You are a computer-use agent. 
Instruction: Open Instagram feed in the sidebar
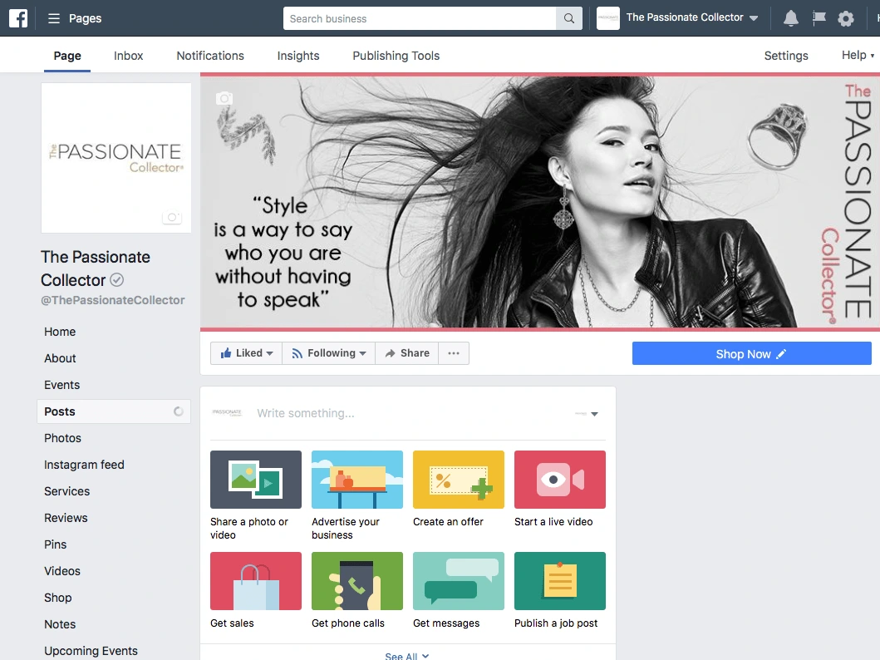click(84, 465)
